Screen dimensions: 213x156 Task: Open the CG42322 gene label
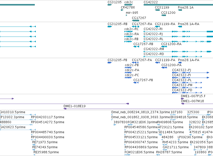point(151,2)
